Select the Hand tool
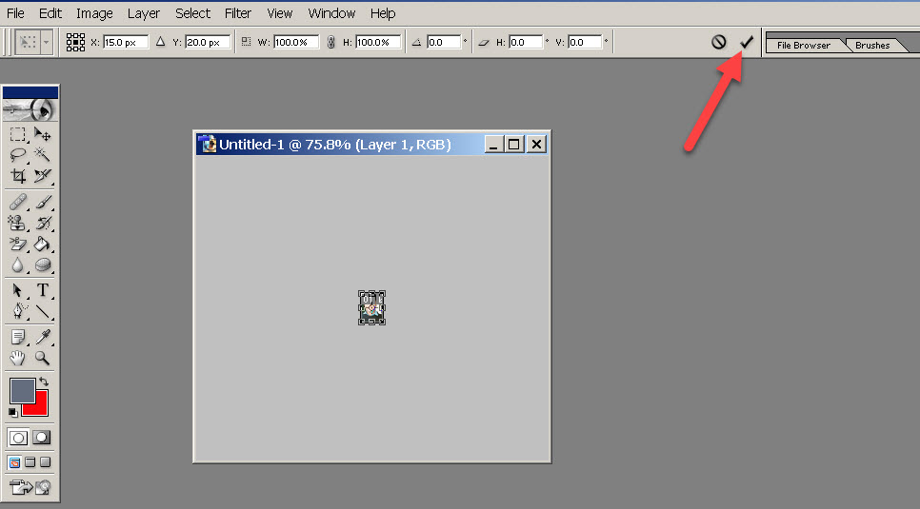 pos(17,359)
